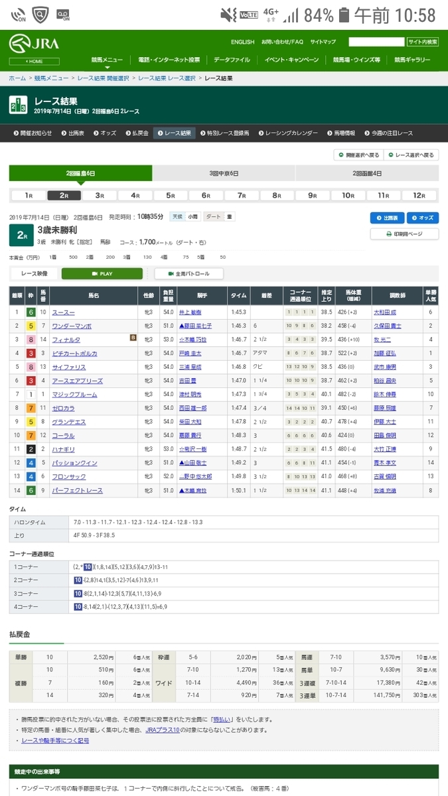
Task: Open 特別レース登録馬 in the sub navigation
Action: 224,133
